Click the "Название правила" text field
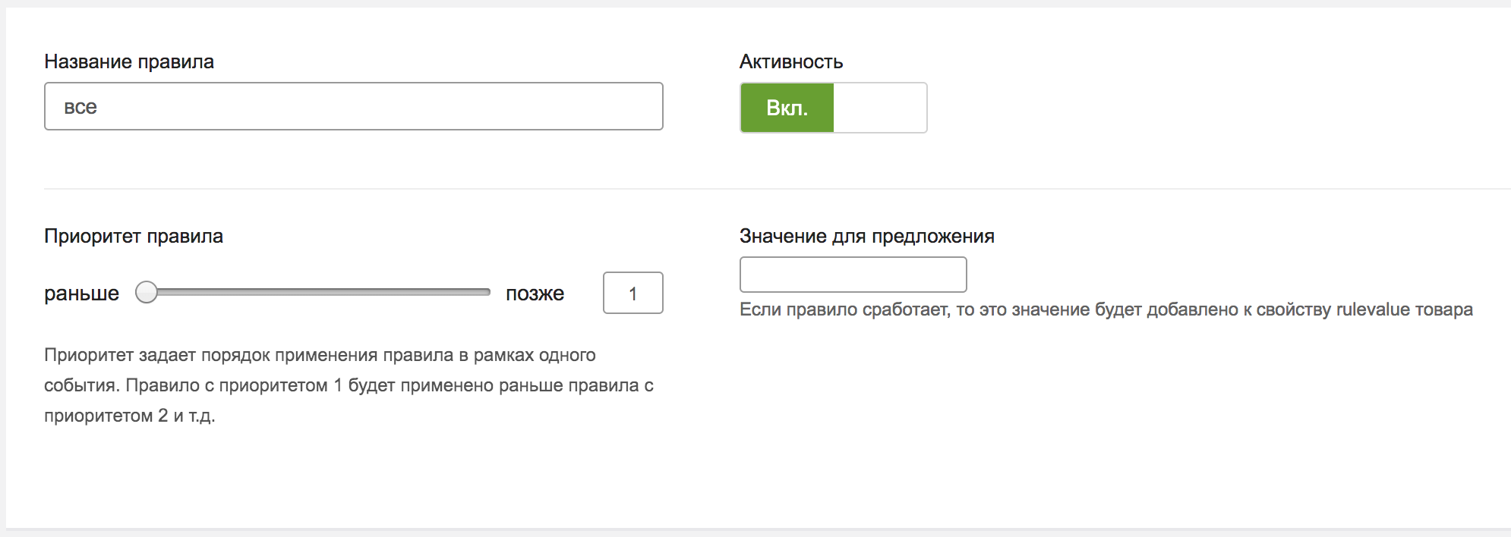Image resolution: width=1511 pixels, height=537 pixels. [353, 106]
